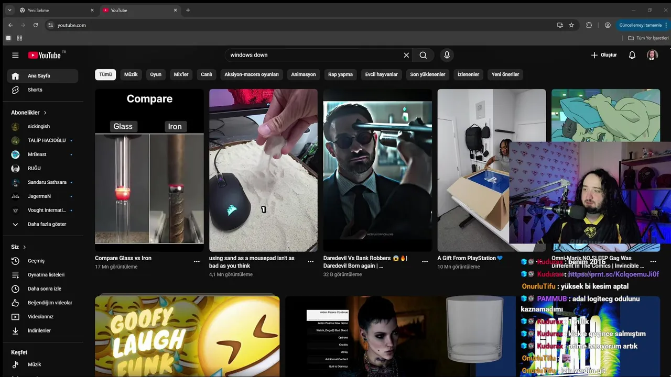This screenshot has width=671, height=377.
Task: Select the Mix'ler filter chip
Action: (x=181, y=74)
